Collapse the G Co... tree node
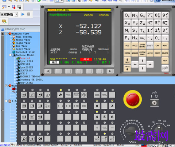Image resolution: width=175 pixels, height=147 pixels. click(6, 101)
